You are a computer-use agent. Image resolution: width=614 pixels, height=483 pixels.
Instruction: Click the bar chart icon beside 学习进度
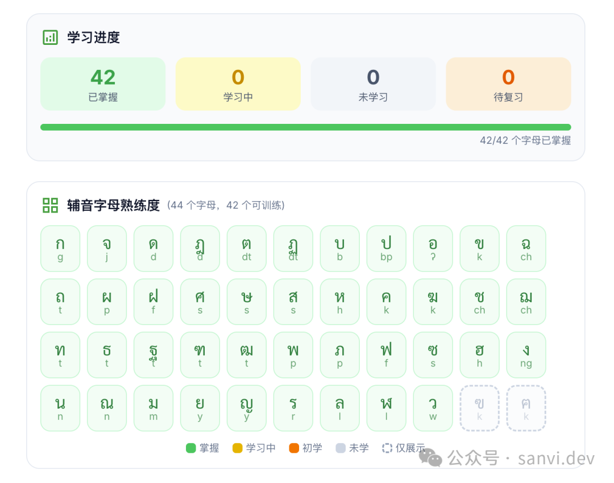49,36
